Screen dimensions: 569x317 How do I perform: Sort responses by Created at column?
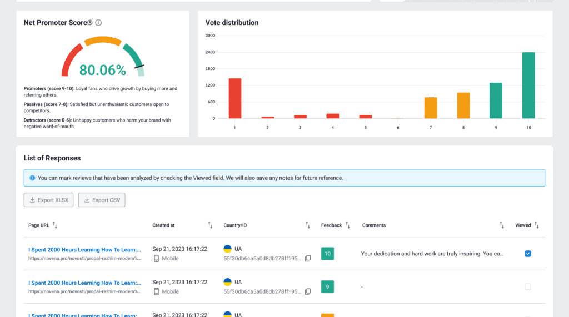point(210,225)
